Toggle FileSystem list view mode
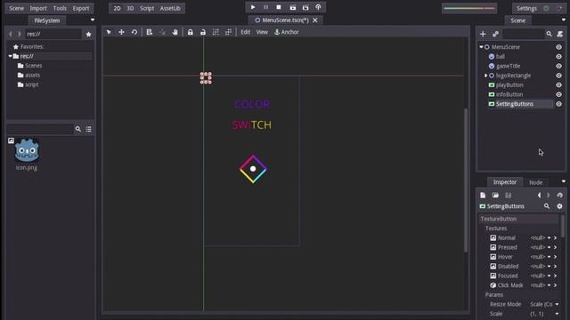 89,129
